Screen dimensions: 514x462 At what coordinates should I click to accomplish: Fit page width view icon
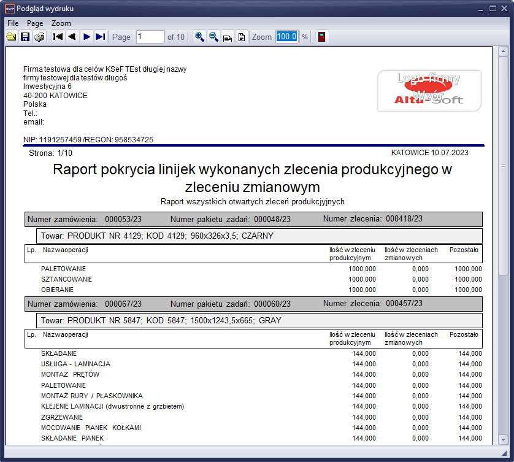click(x=228, y=37)
